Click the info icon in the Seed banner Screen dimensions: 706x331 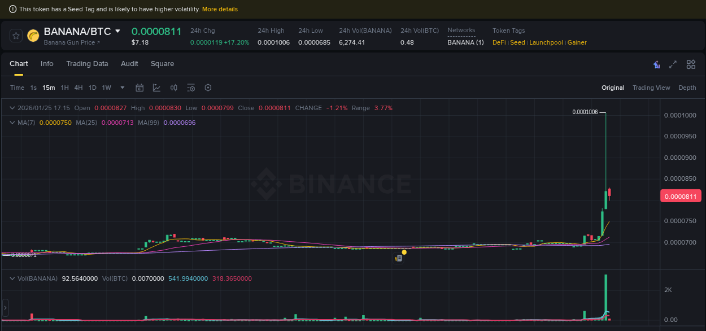(12, 9)
